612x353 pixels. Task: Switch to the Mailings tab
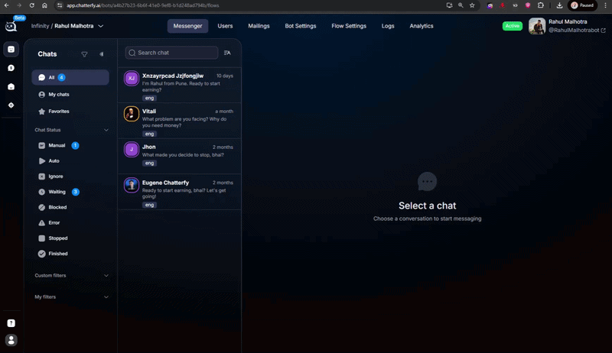point(259,26)
